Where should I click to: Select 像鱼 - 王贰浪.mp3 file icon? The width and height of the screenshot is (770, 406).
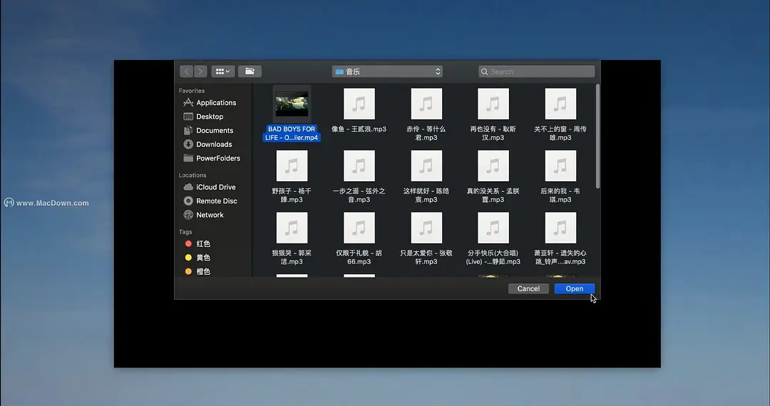click(359, 103)
